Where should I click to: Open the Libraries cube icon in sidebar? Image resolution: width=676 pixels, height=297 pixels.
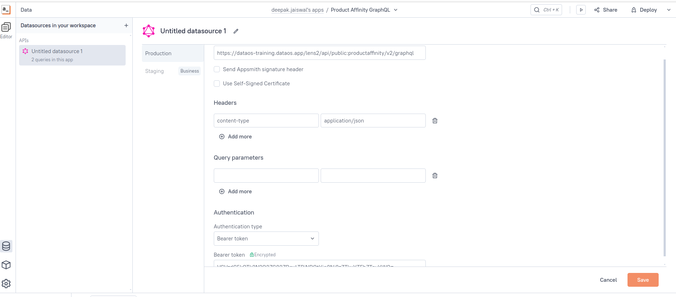coord(6,265)
